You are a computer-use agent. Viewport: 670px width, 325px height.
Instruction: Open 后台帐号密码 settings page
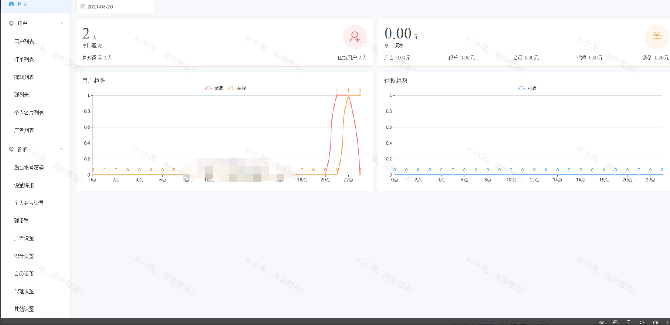click(x=29, y=167)
